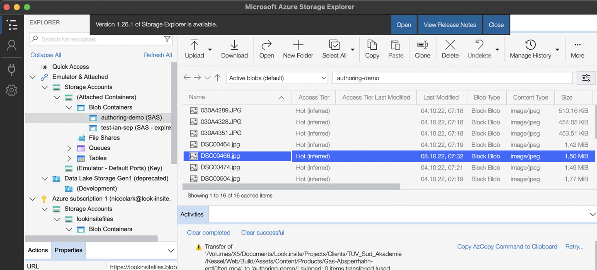Sort by the Size column header
The height and width of the screenshot is (270, 597).
573,97
